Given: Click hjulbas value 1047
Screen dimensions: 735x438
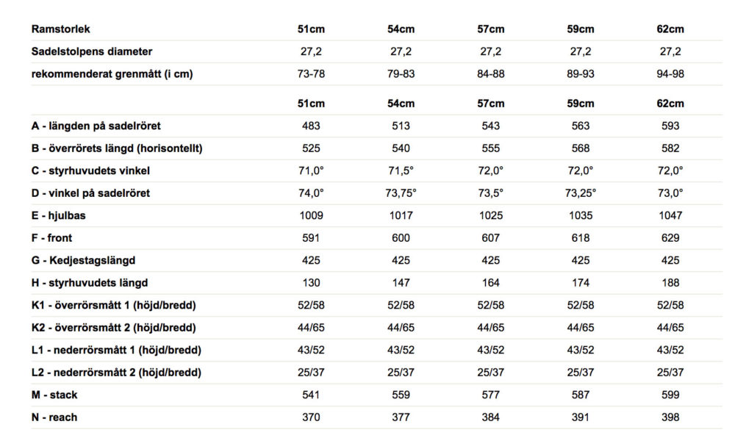Looking at the screenshot, I should click(x=670, y=215).
